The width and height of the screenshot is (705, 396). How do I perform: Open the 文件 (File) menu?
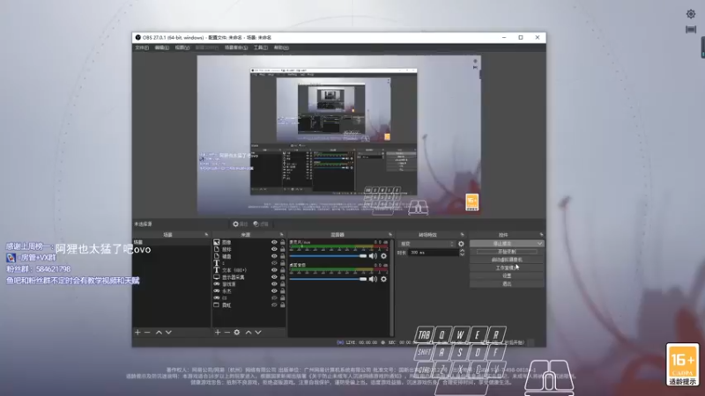tap(142, 48)
